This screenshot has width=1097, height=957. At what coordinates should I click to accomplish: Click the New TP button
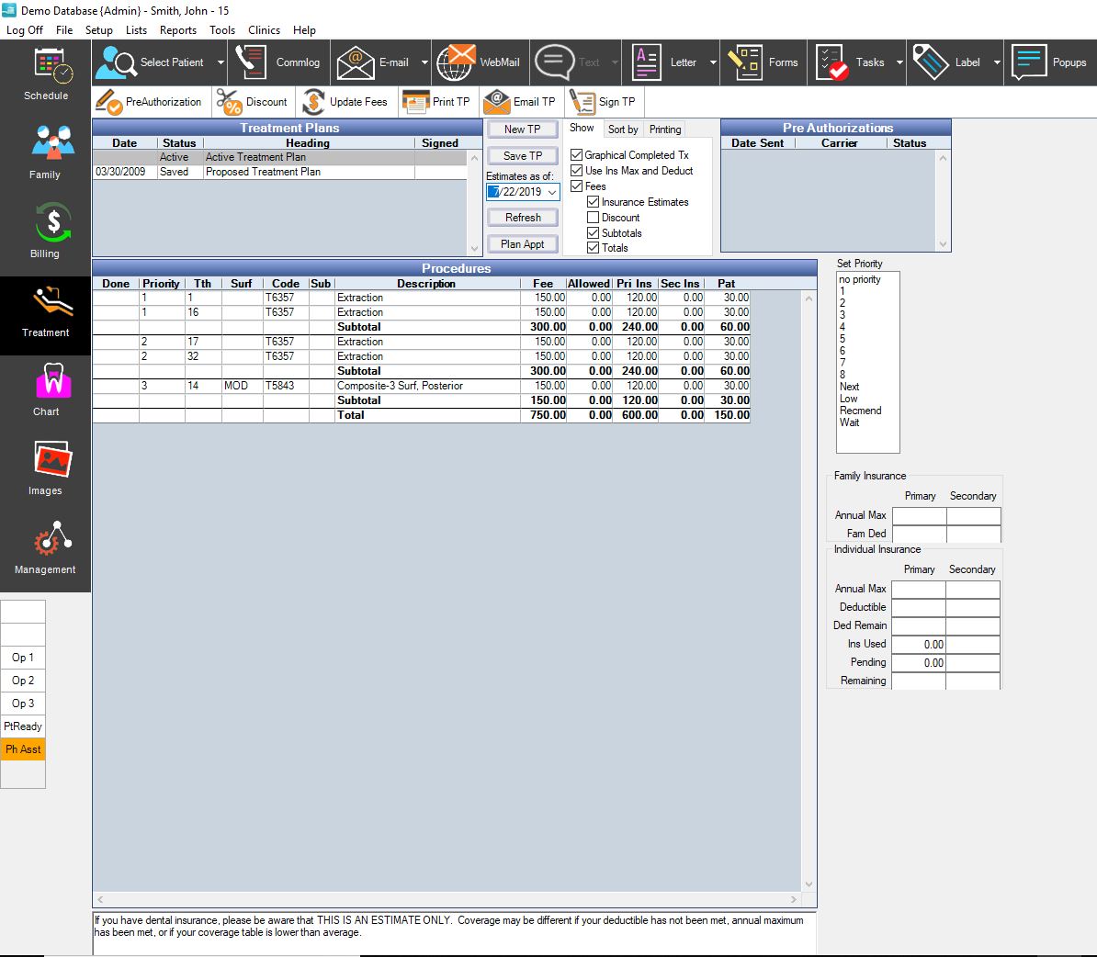click(x=522, y=129)
